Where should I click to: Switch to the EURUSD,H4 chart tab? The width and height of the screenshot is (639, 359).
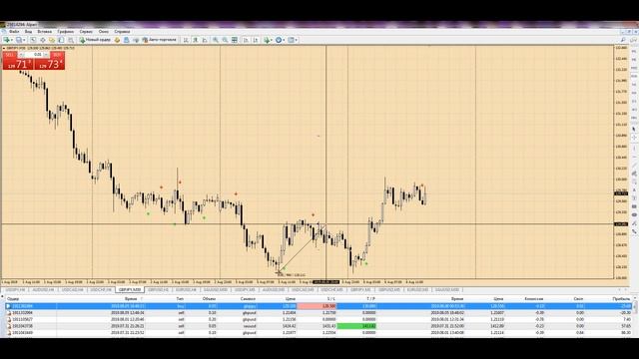186,290
